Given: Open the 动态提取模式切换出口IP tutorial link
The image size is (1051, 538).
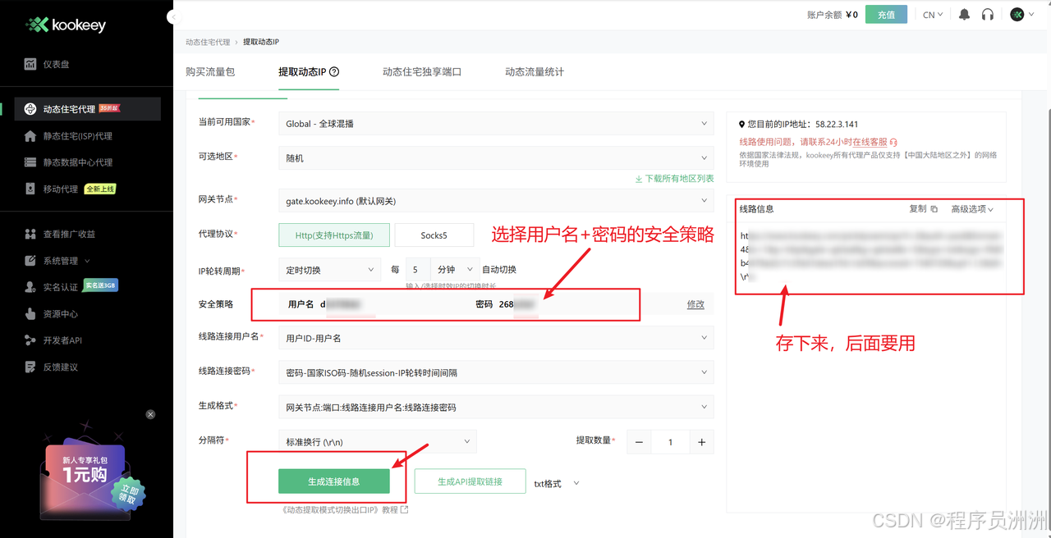Looking at the screenshot, I should [x=344, y=509].
